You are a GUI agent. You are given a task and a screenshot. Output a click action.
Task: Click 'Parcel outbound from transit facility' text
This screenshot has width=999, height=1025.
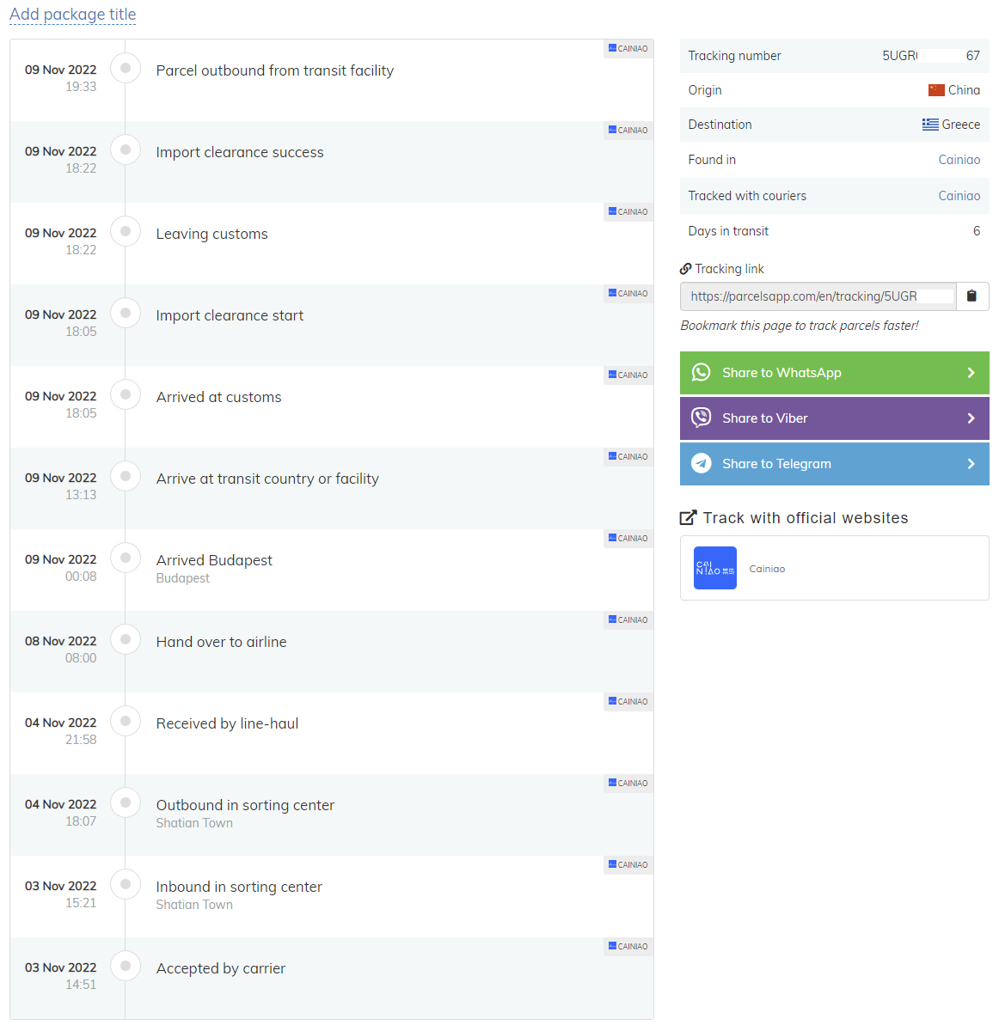[275, 70]
